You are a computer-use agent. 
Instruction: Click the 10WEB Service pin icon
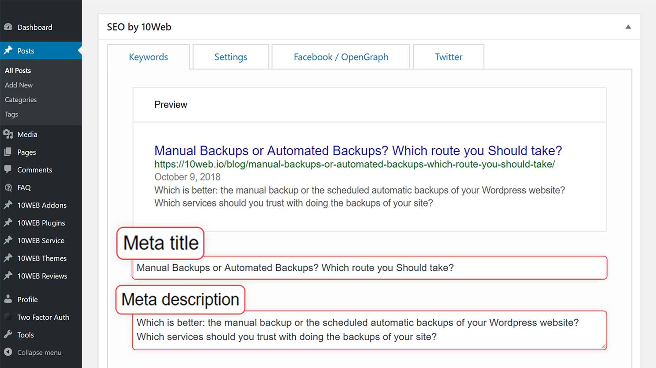[8, 240]
